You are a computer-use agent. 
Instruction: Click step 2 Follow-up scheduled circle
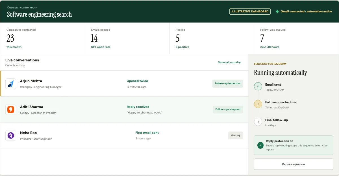pyautogui.click(x=258, y=104)
